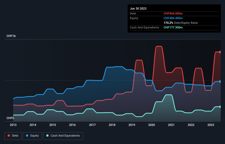The width and height of the screenshot is (225, 144).
Task: Click the teal Cash endpoint marker
Action: (220, 107)
